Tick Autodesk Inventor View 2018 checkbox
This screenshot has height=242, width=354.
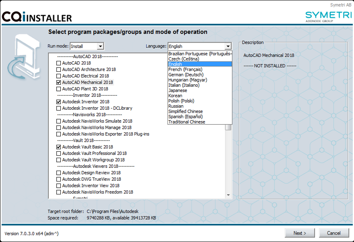(x=58, y=186)
